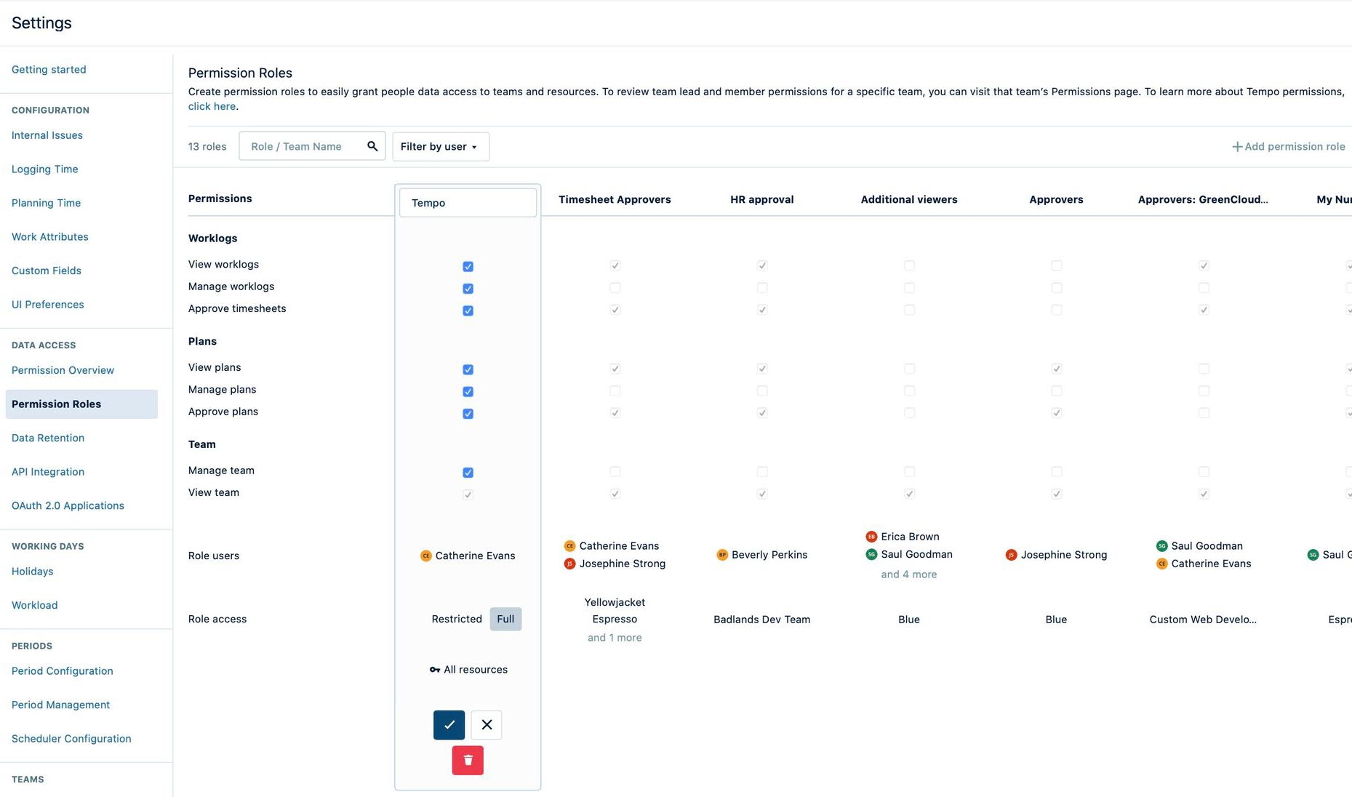Click the red trash icon to delete Tempo role

tap(468, 760)
